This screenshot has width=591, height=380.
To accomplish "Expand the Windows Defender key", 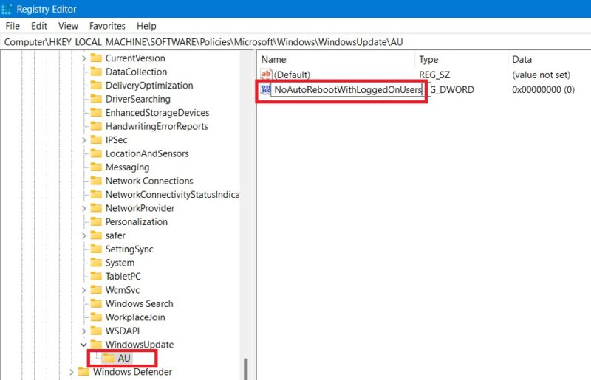I will coord(71,372).
